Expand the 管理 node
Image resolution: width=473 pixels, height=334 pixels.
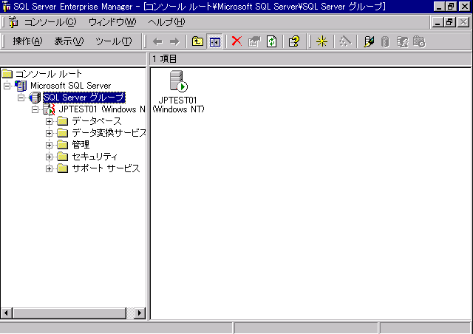tap(49, 145)
